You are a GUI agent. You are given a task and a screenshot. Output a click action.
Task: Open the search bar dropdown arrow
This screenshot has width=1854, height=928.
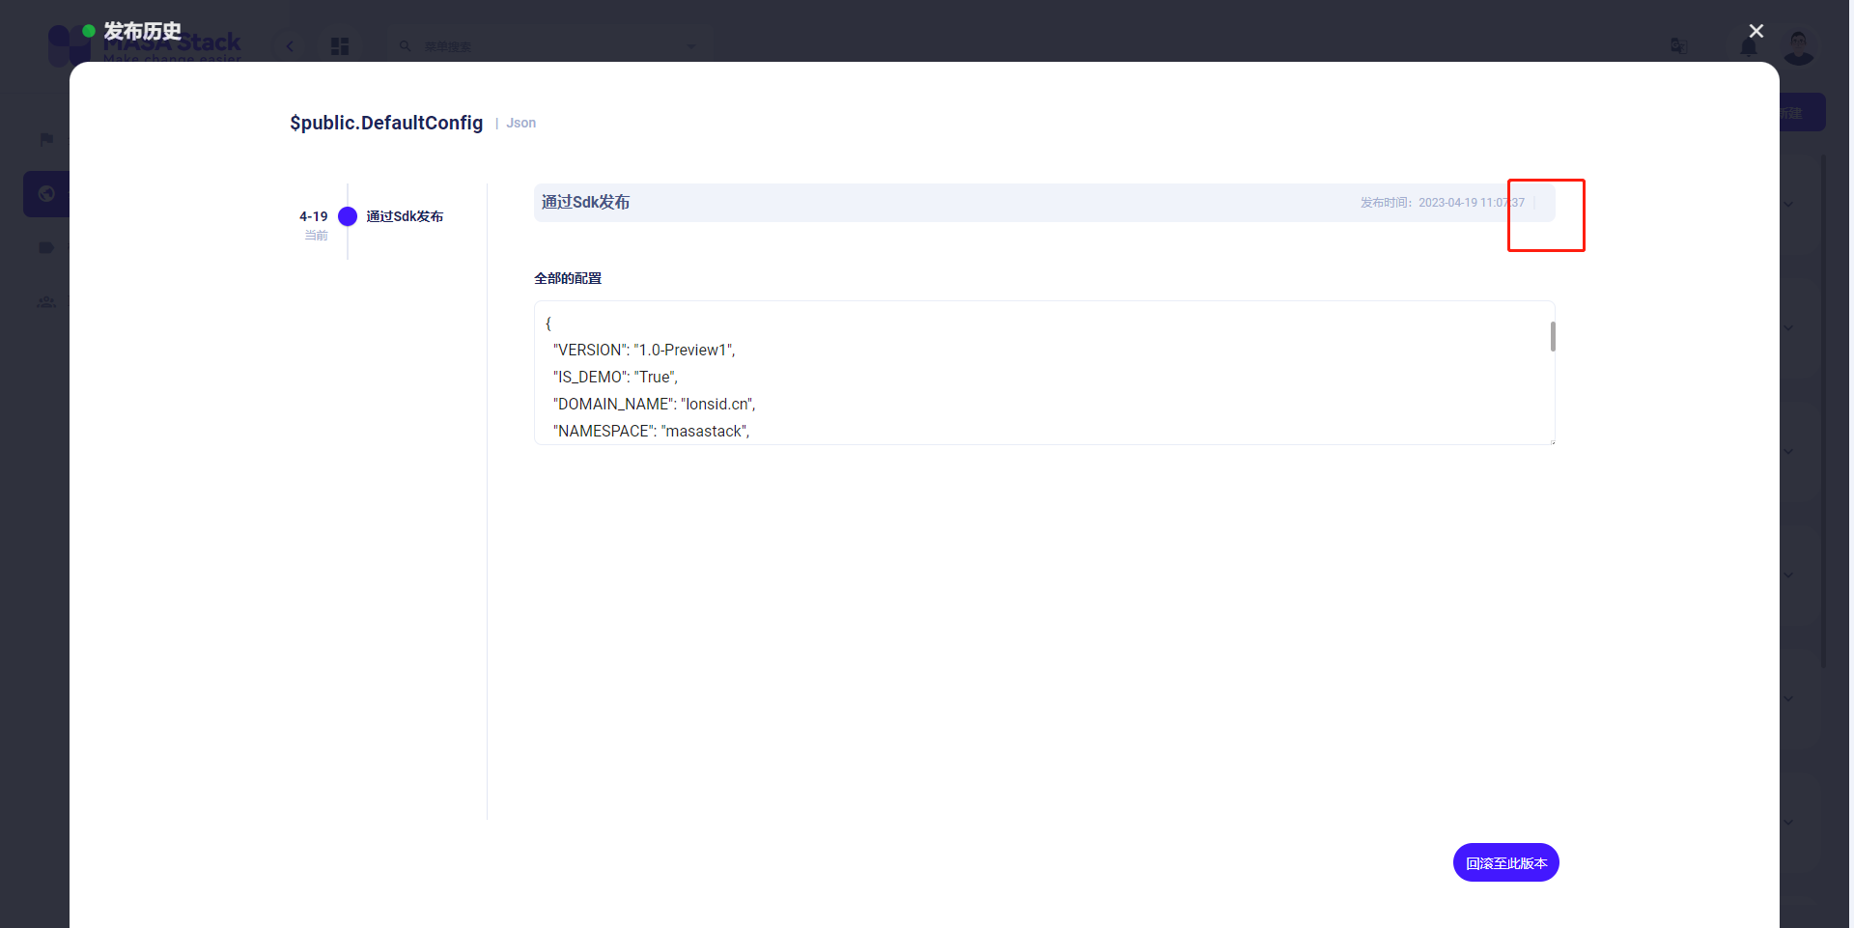click(x=691, y=45)
